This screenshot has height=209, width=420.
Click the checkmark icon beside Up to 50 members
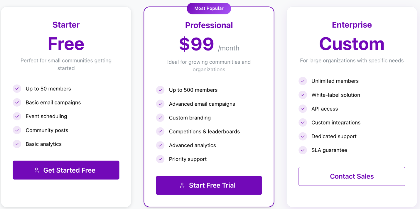click(17, 89)
